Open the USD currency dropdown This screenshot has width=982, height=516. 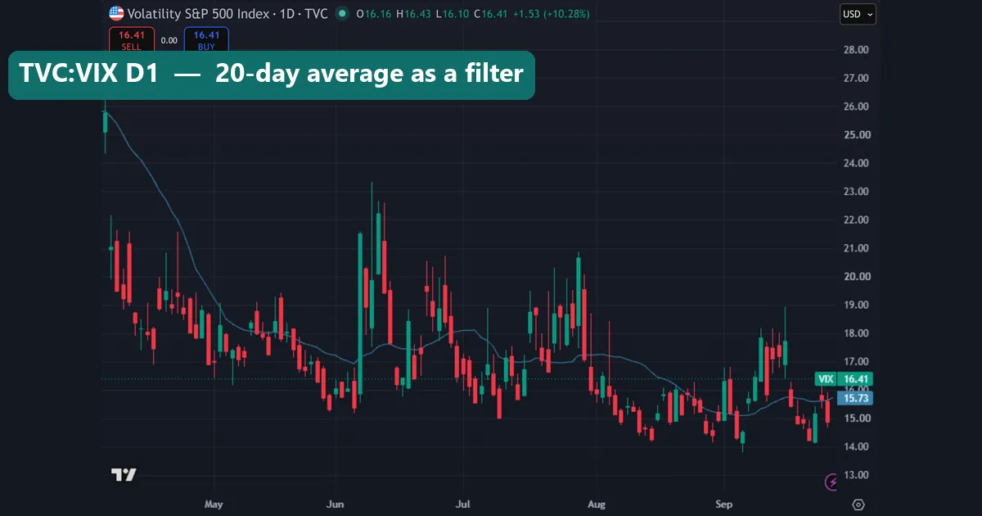tap(858, 14)
